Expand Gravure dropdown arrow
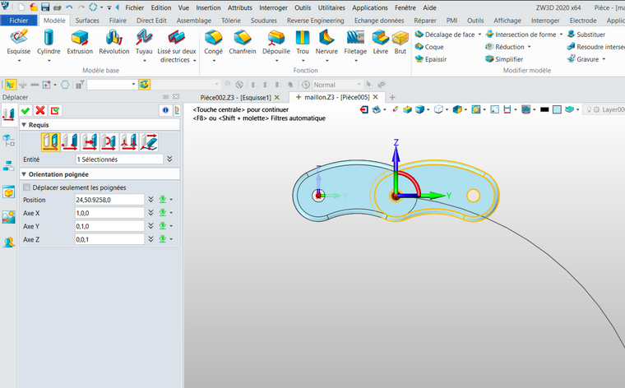The image size is (625, 388). [604, 59]
